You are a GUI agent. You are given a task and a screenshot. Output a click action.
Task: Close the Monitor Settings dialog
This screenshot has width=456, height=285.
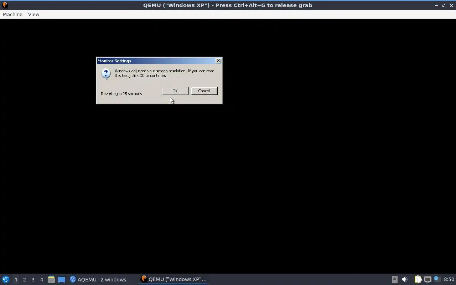point(218,61)
